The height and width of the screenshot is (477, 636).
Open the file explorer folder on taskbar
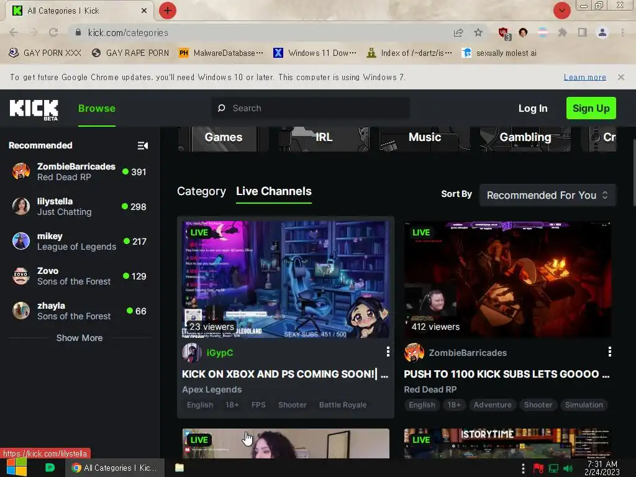[179, 468]
